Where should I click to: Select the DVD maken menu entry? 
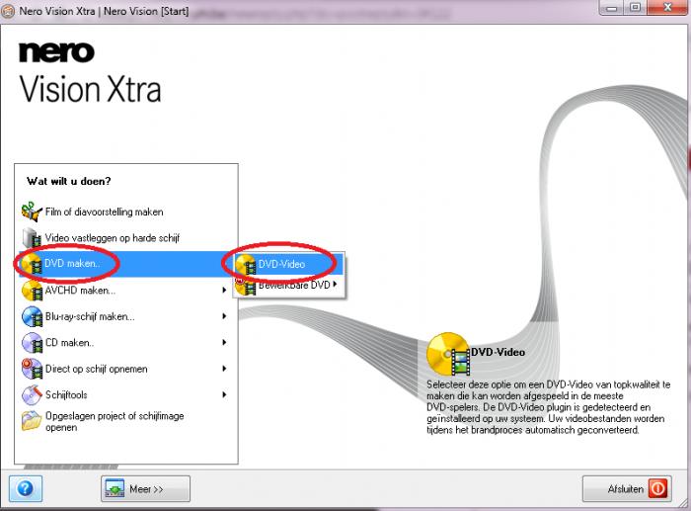[x=126, y=264]
